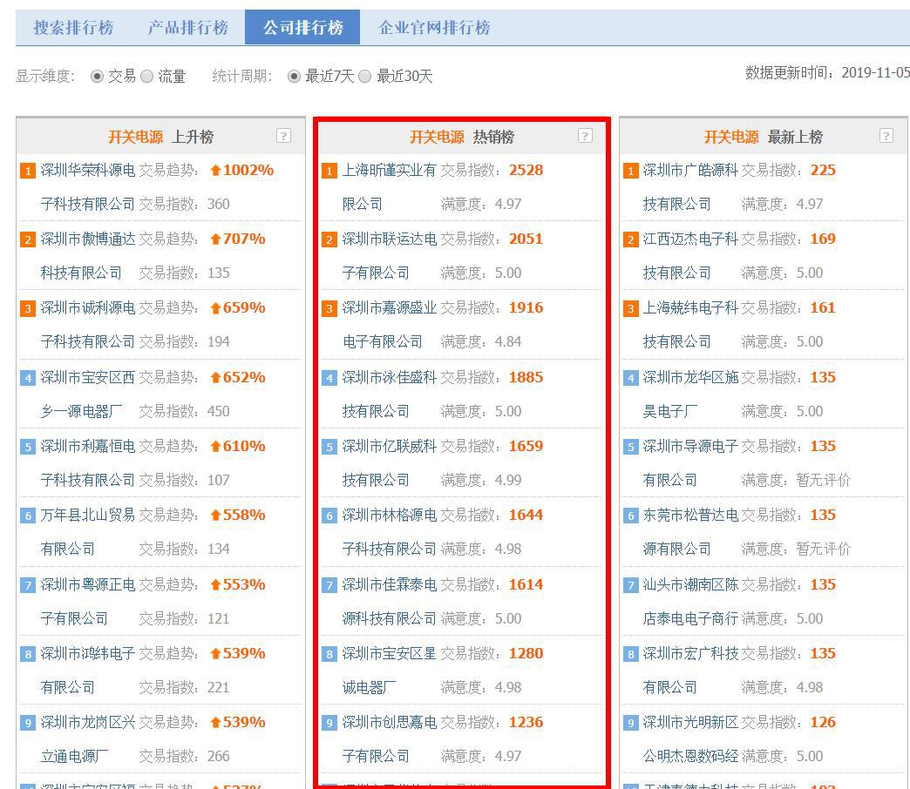
Task: Click the 1002% trade trend value
Action: [x=248, y=170]
